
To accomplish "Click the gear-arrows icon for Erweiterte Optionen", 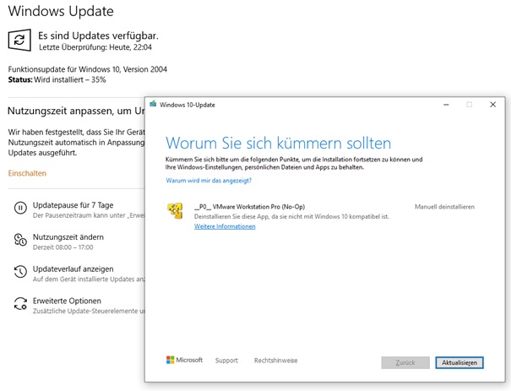I will 20,303.
